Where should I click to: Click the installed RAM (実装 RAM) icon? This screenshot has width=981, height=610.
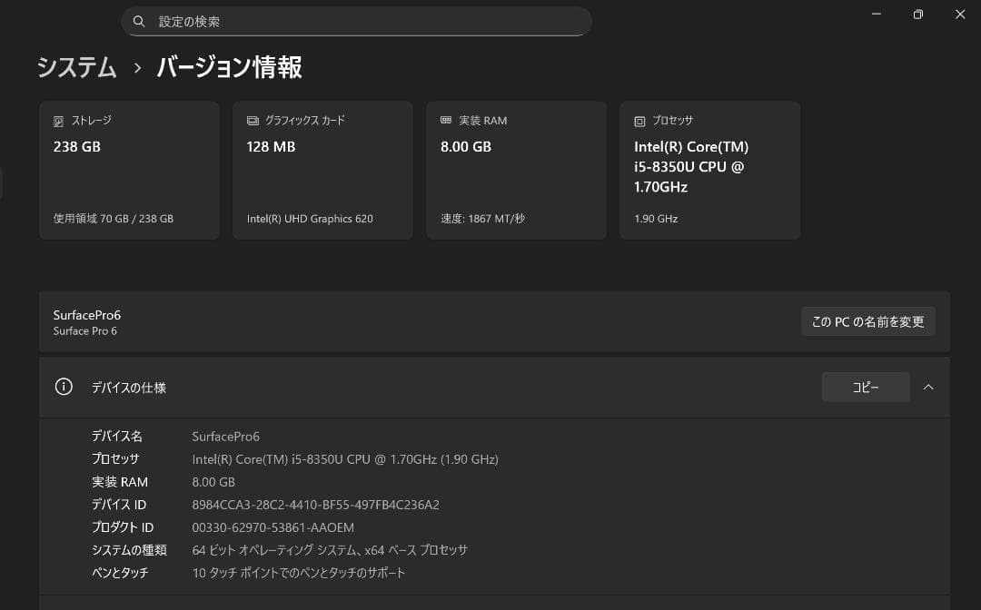click(445, 119)
